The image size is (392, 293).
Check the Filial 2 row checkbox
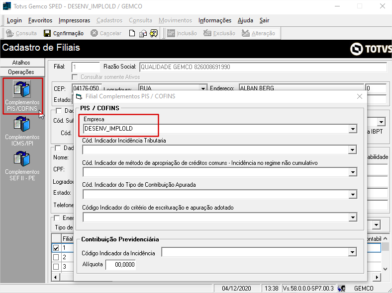[x=56, y=257]
